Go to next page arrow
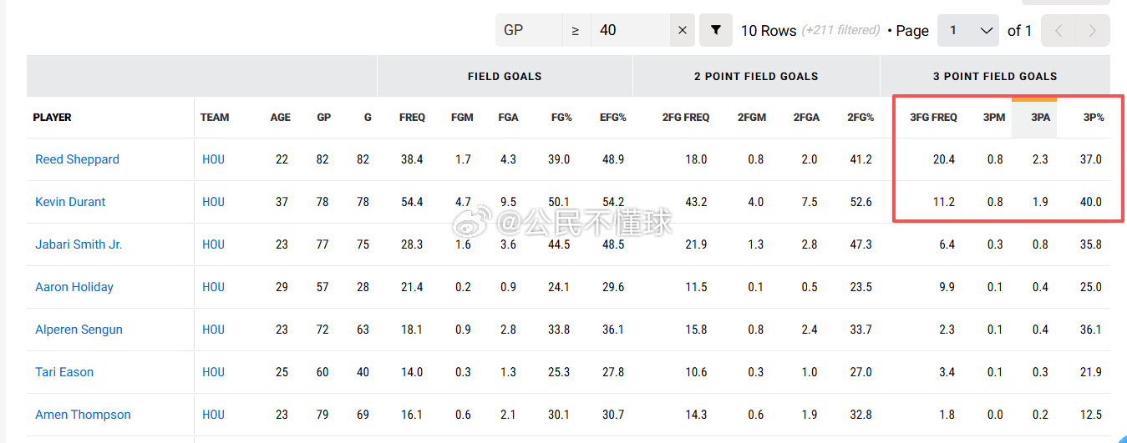Screen dimensions: 1127x443 click(x=1093, y=30)
